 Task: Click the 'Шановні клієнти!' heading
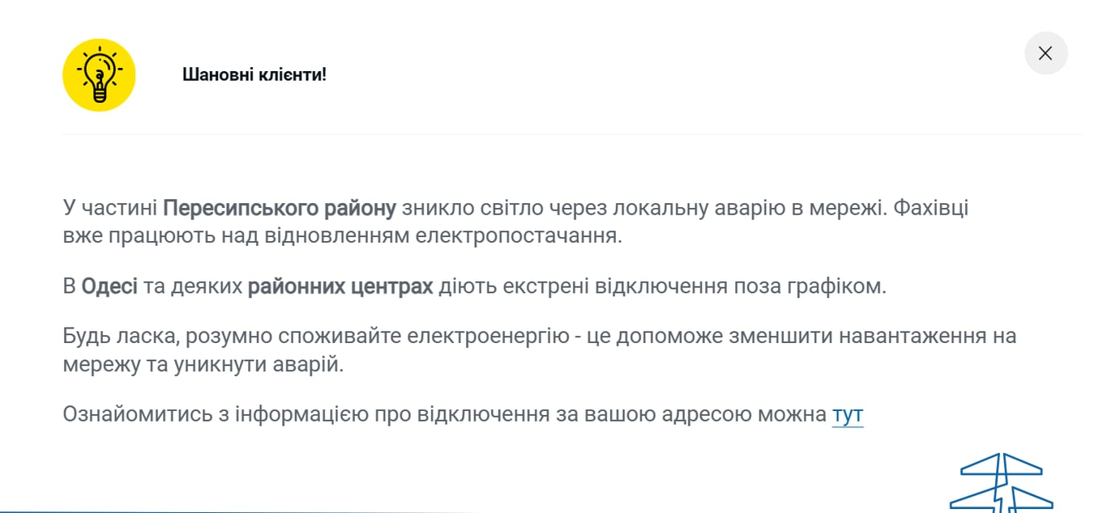pos(254,74)
